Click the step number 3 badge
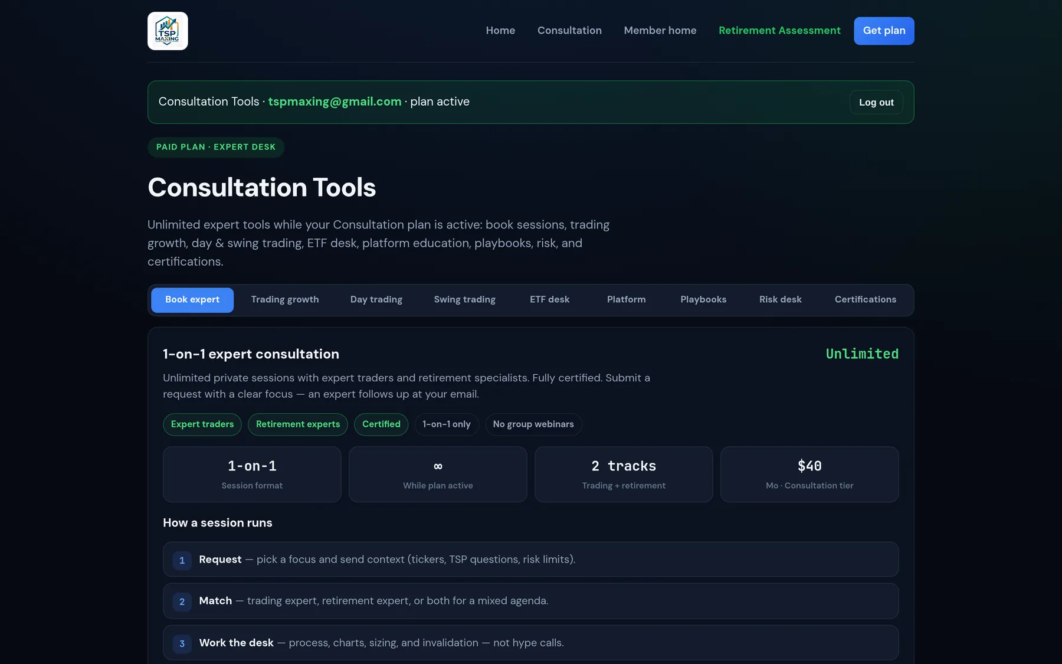1062x664 pixels. [x=182, y=643]
